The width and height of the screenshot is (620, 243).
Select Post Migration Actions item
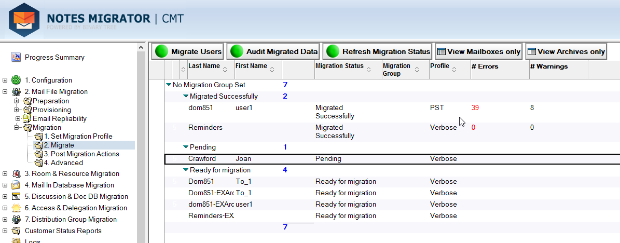(81, 154)
